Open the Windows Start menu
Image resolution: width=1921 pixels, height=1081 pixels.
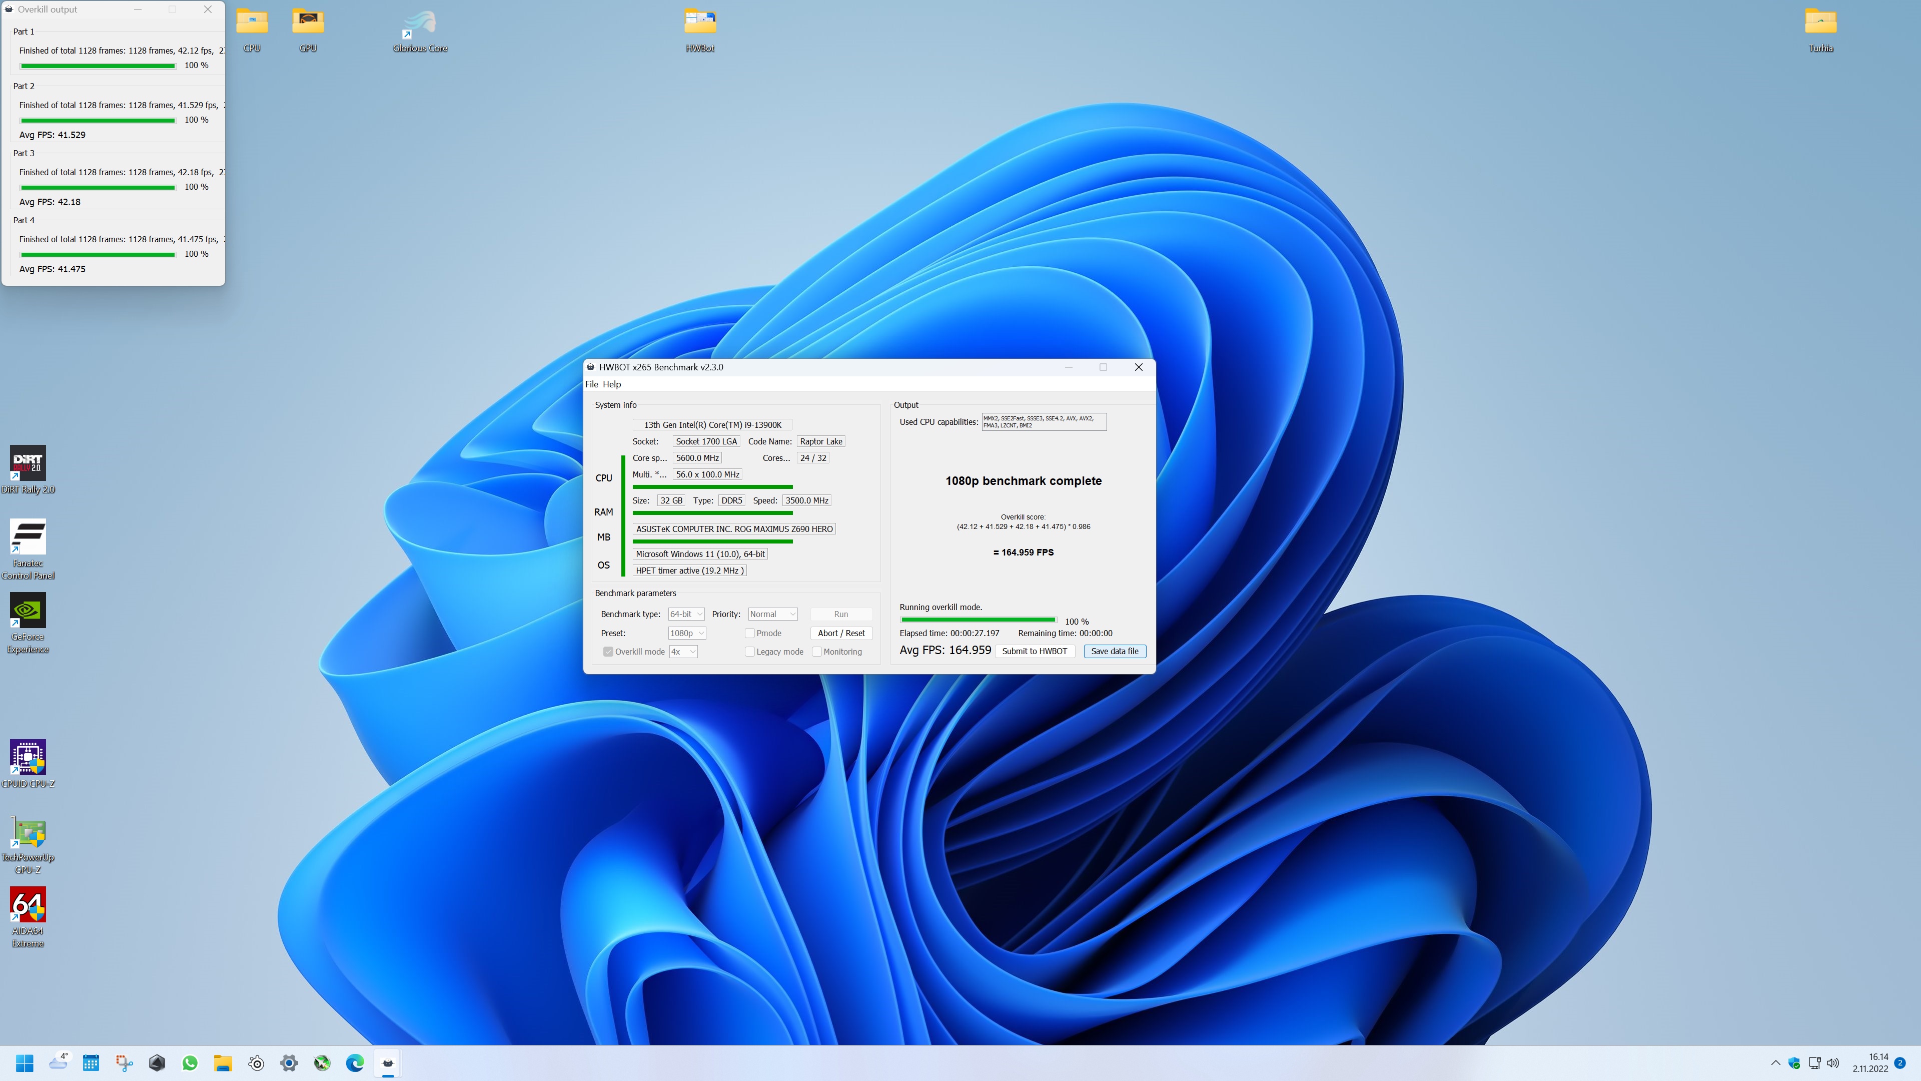tap(25, 1063)
